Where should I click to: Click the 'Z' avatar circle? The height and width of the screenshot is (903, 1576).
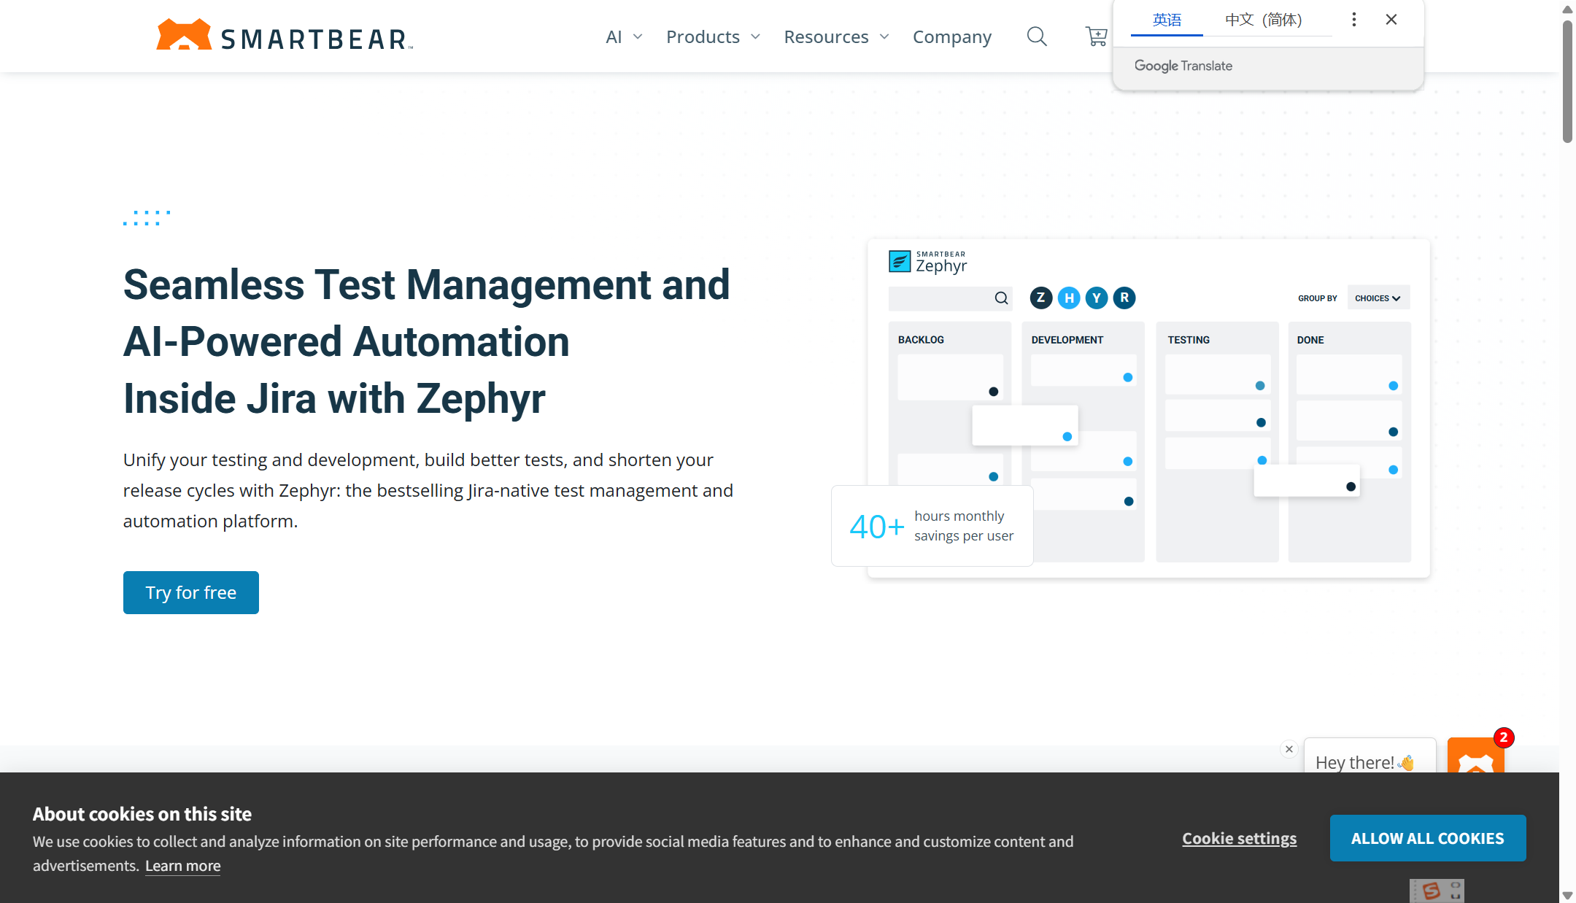click(1040, 298)
